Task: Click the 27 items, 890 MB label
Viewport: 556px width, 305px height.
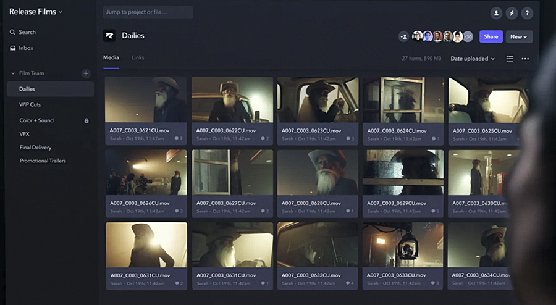Action: (421, 59)
